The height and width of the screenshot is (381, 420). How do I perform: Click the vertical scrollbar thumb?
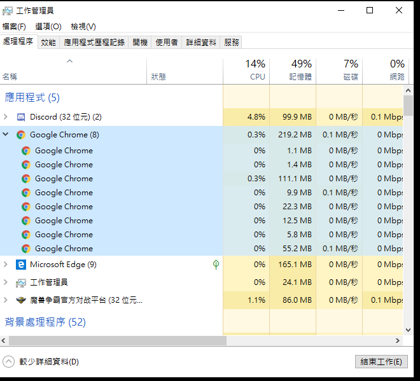(408, 106)
